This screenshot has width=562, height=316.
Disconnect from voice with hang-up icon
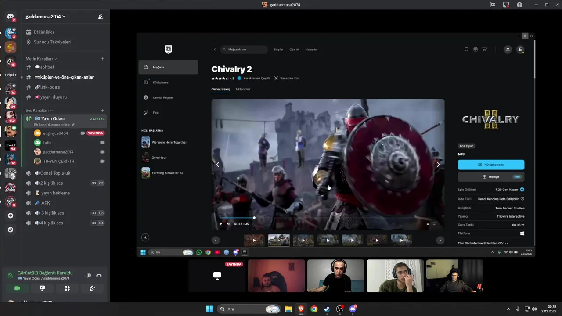coord(99,275)
